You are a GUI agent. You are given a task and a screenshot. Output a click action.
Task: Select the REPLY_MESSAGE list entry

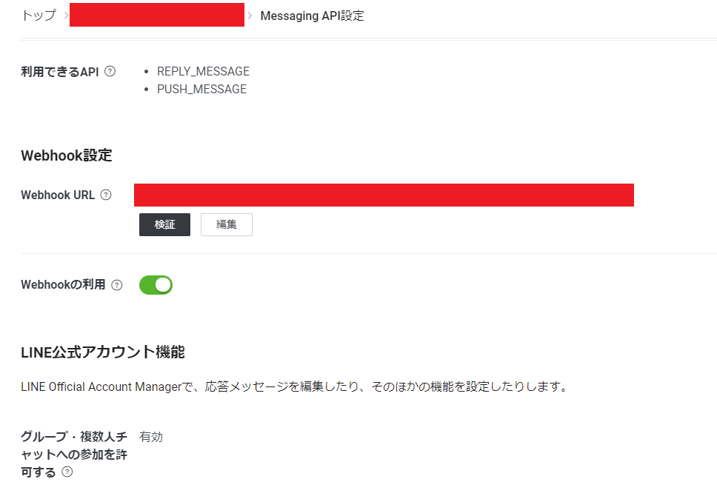click(x=203, y=71)
